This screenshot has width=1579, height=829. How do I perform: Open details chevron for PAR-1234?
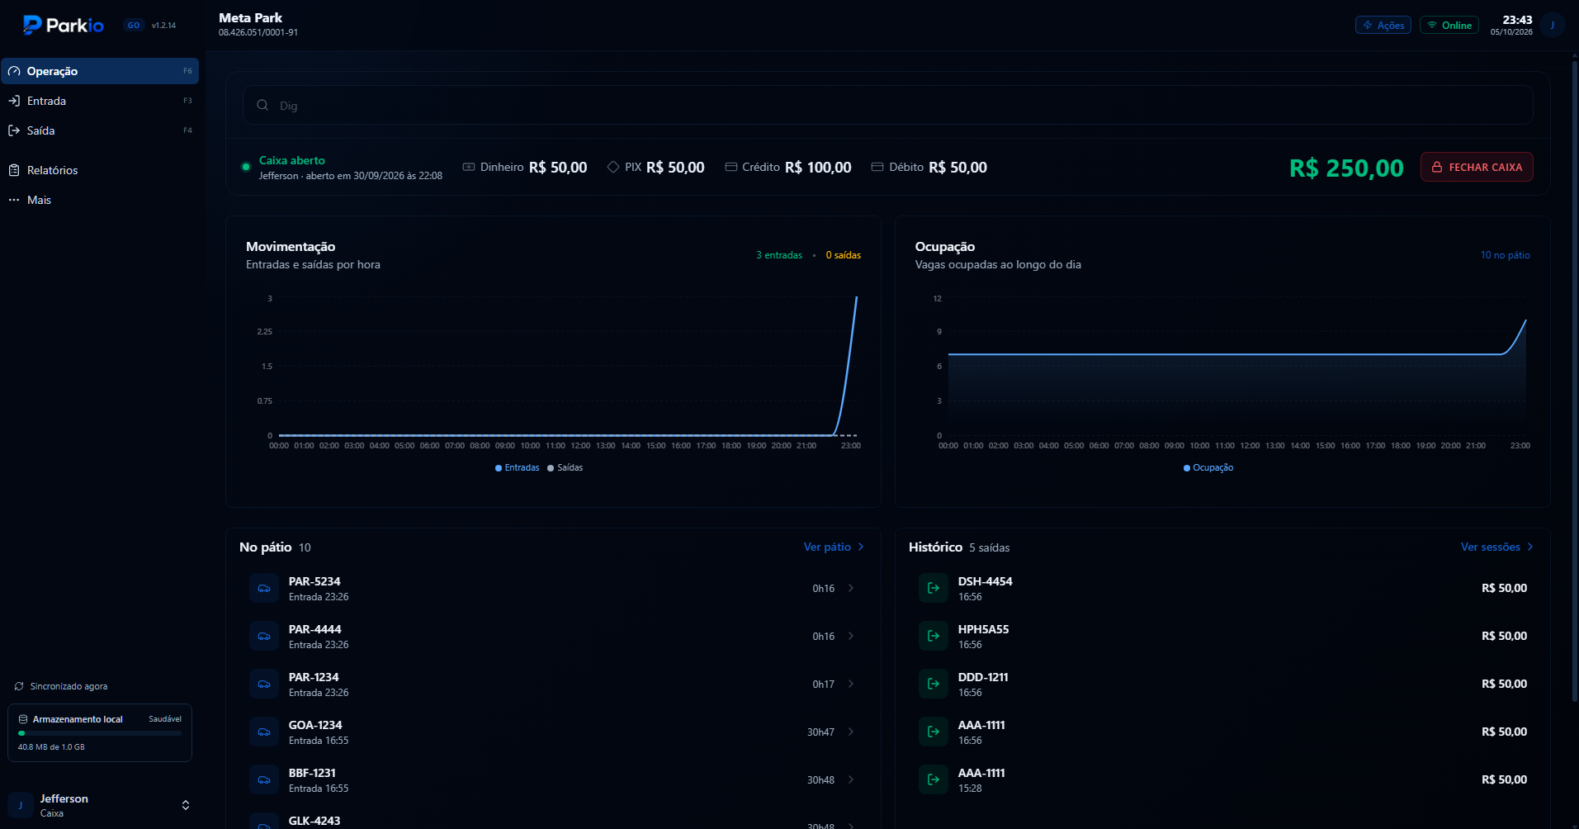851,685
